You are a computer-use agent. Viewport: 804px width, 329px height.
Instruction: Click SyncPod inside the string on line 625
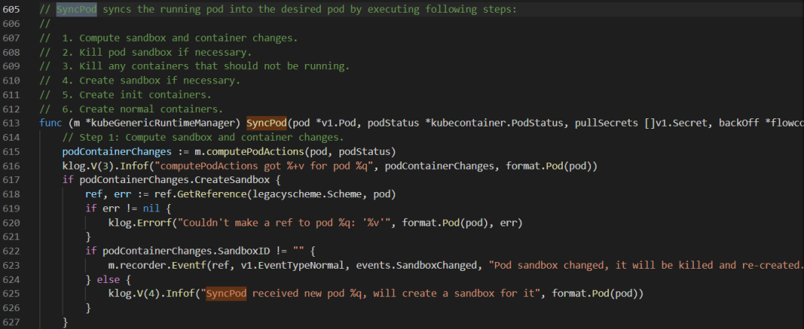click(226, 293)
